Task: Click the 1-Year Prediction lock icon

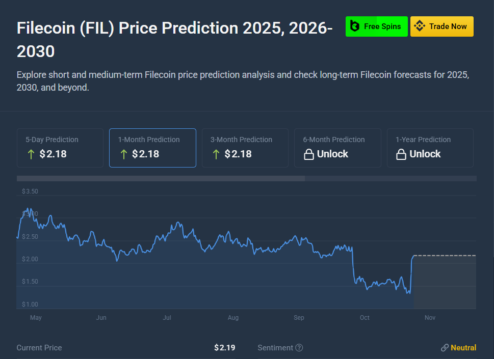Action: (401, 154)
